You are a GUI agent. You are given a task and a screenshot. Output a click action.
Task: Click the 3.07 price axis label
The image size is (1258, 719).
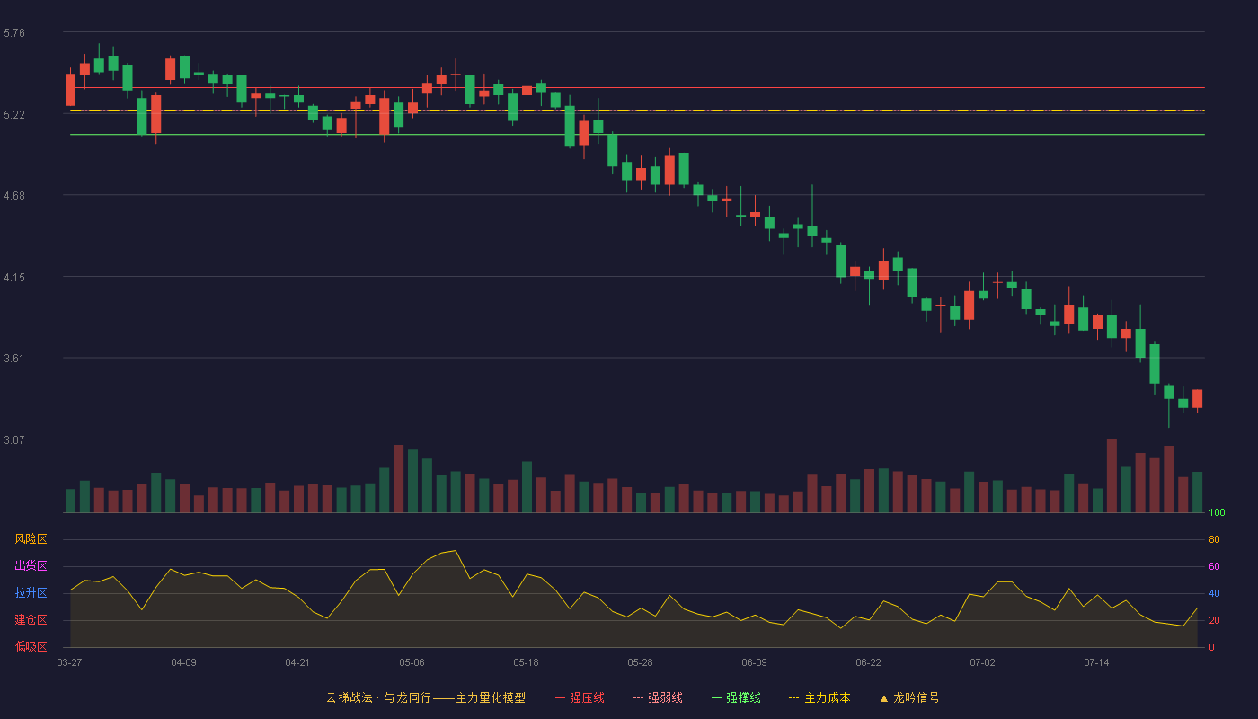tap(14, 440)
